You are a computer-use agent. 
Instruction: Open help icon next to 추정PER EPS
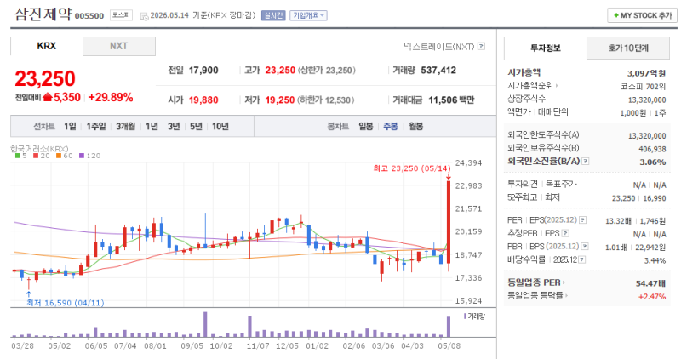[565, 234]
